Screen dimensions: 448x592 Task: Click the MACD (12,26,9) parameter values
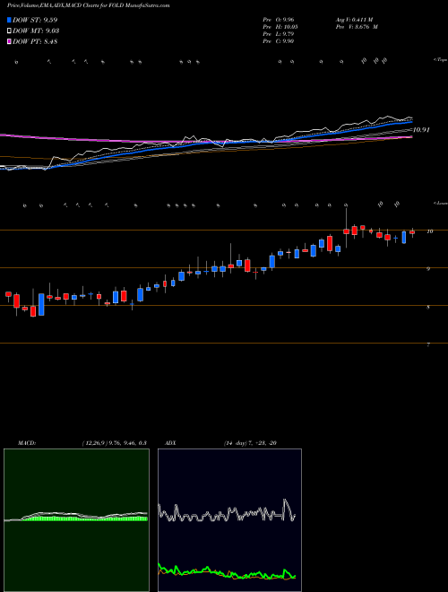coord(114,443)
